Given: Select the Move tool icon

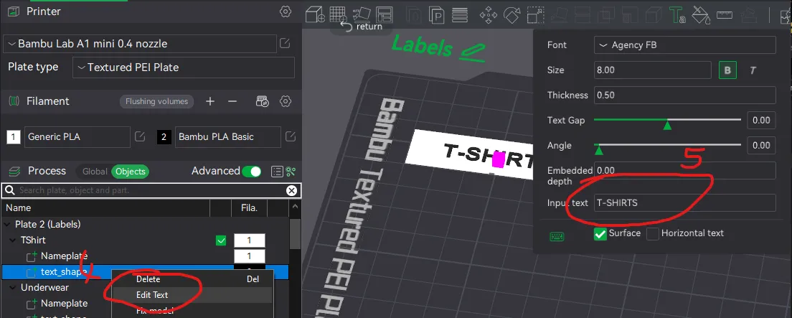Looking at the screenshot, I should coord(489,14).
